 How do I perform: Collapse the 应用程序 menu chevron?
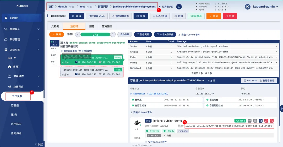[38, 87]
